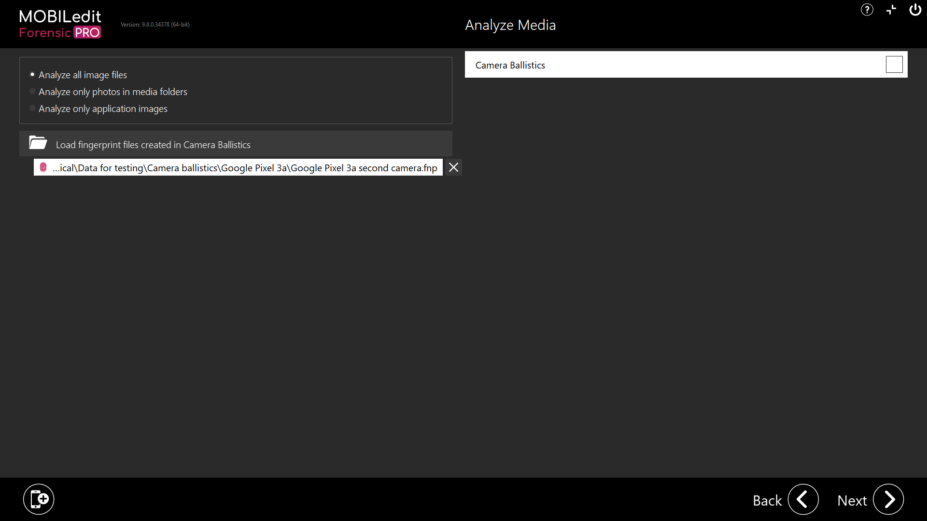
Task: Enable the Camera Ballistics checkbox
Action: (x=894, y=65)
